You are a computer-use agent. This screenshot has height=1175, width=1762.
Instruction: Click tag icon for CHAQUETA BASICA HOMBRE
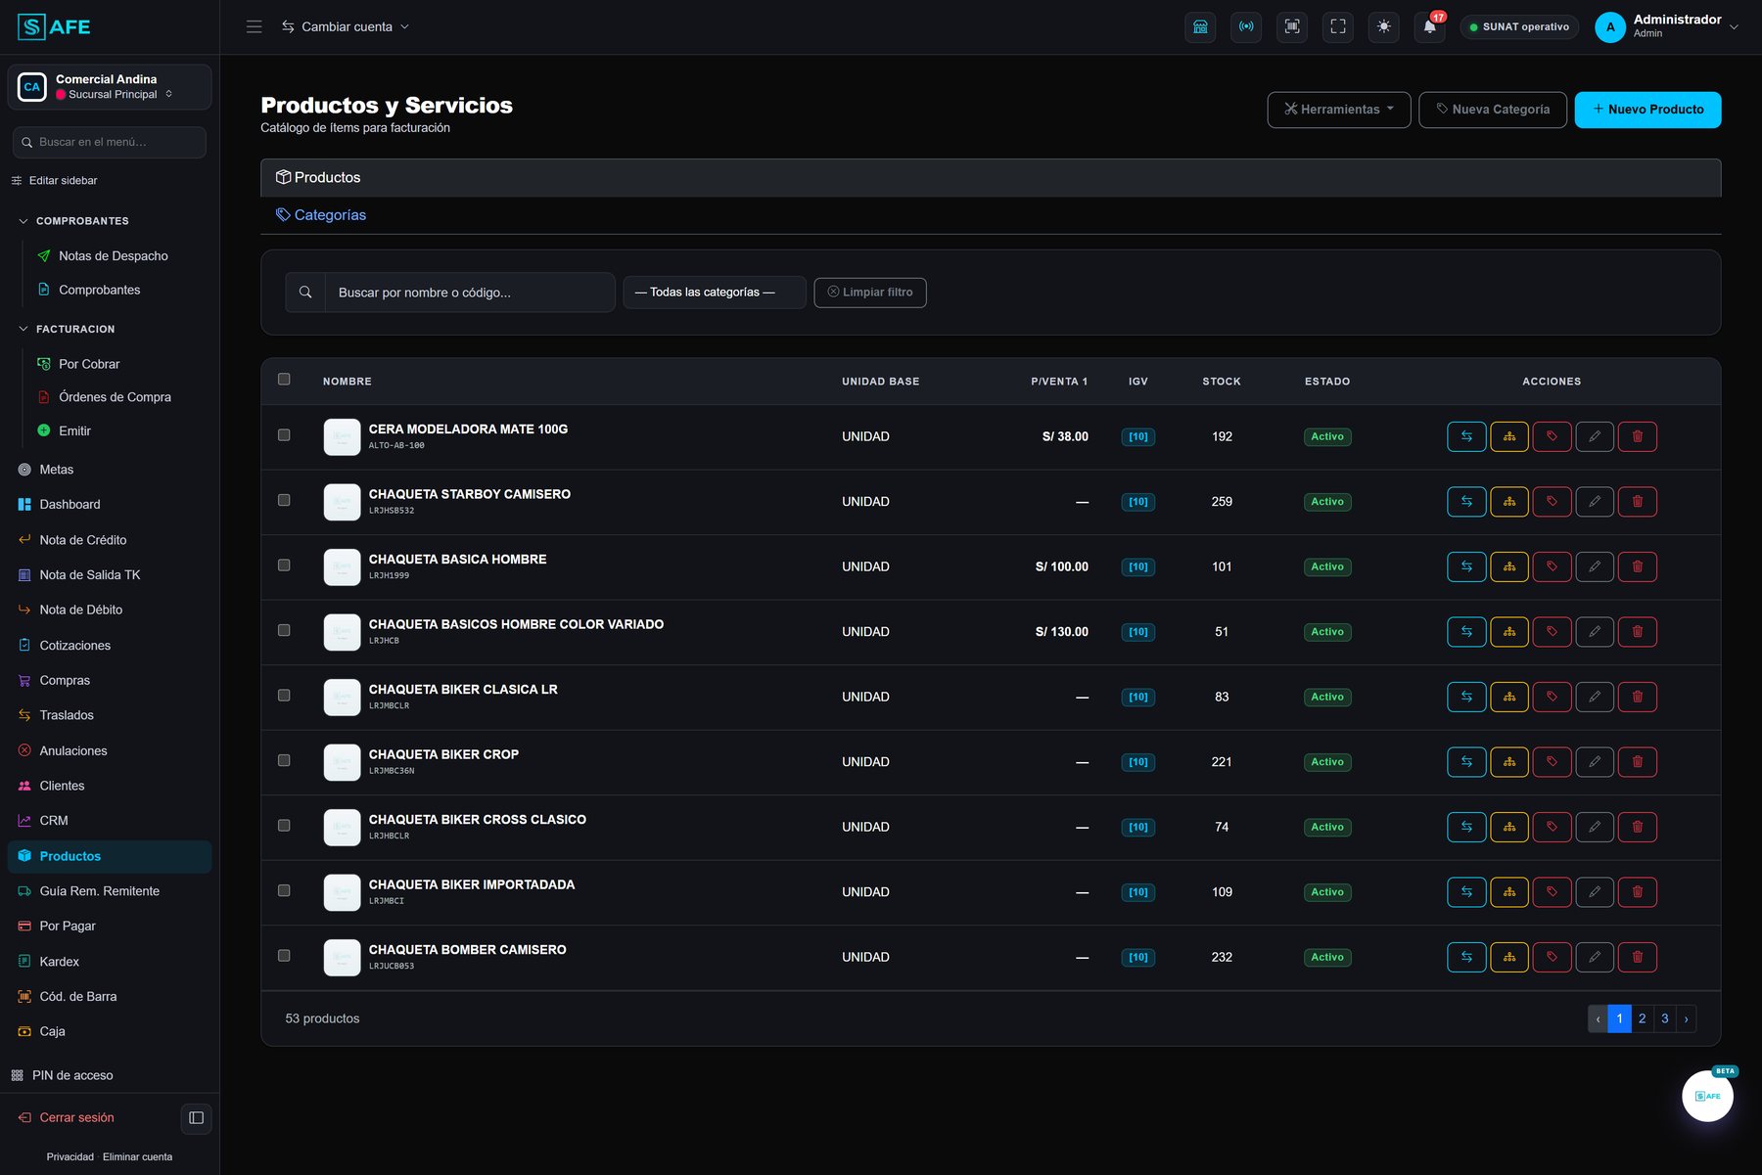click(x=1552, y=566)
